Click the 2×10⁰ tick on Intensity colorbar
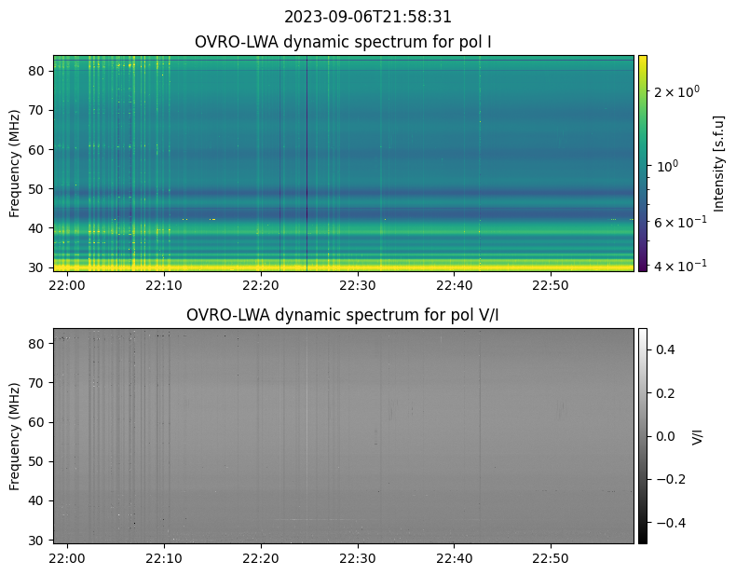The image size is (736, 575). tap(675, 91)
